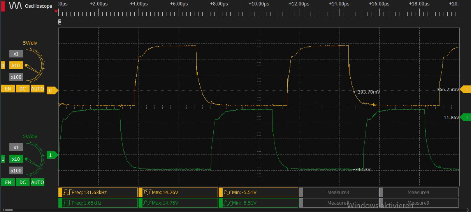This screenshot has height=212, width=471.
Task: Open green Max:14.76V measurement box
Action: tap(178, 203)
